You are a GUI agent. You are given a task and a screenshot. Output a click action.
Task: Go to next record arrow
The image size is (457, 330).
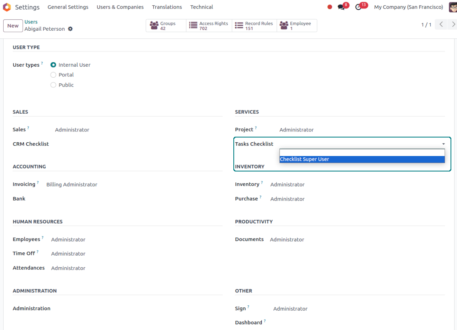[453, 25]
